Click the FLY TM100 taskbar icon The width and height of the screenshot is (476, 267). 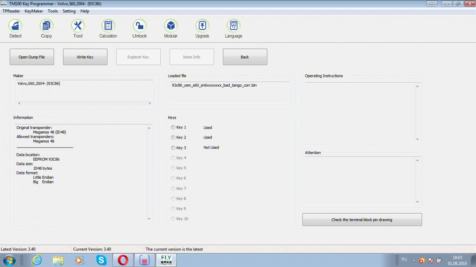click(166, 260)
